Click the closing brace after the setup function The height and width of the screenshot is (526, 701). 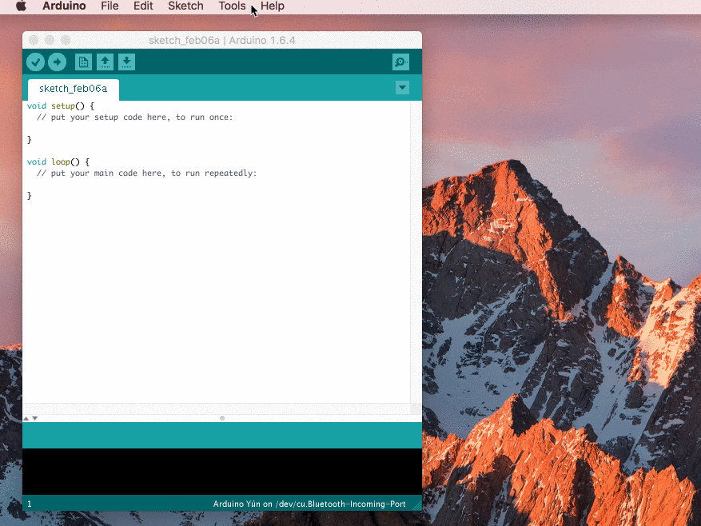click(x=30, y=140)
